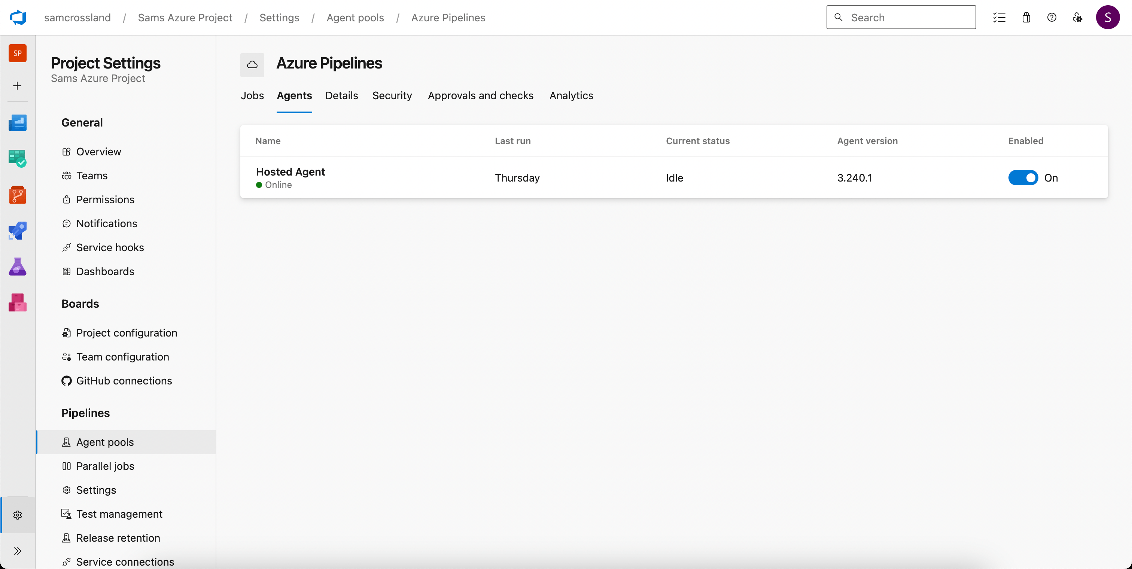Viewport: 1132px width, 569px height.
Task: Click the Settings breadcrumb link
Action: tap(280, 18)
